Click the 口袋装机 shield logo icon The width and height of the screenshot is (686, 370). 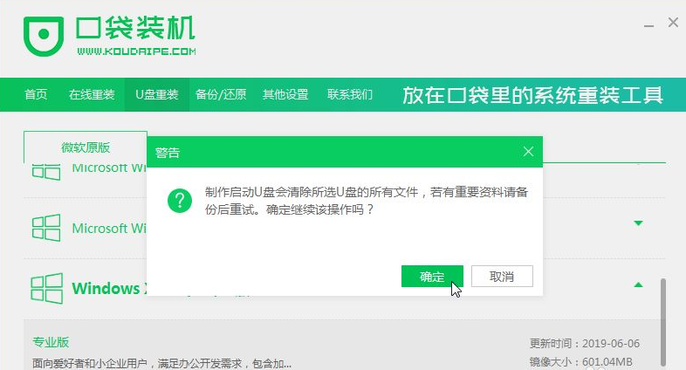[x=44, y=36]
